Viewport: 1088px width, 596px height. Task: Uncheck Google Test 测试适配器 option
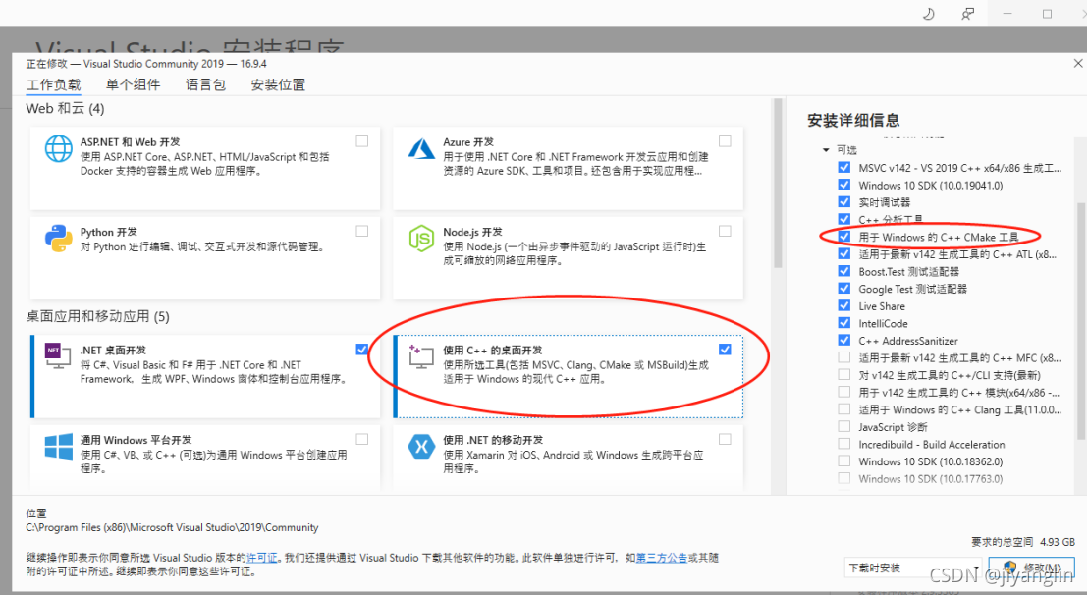[x=843, y=289]
